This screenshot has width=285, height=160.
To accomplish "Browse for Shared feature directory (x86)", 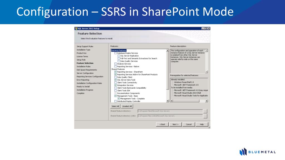I will coord(205,116).
